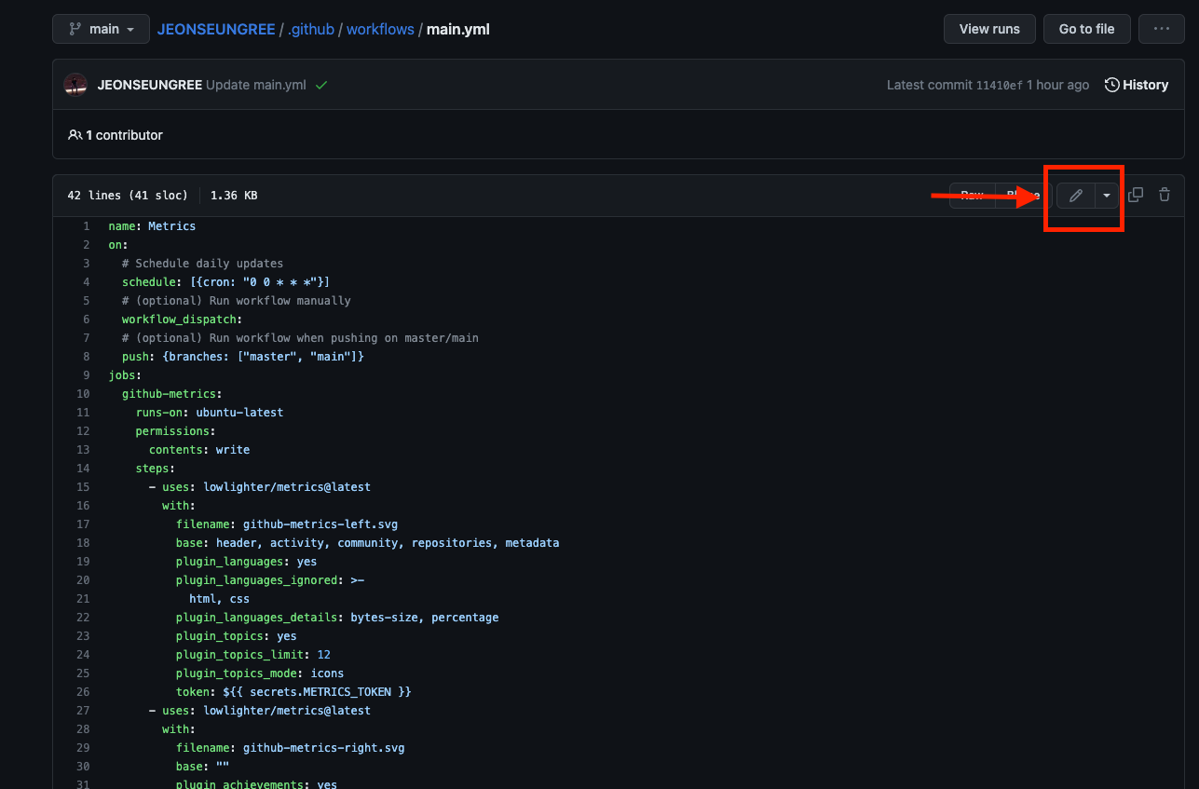Click the 'name: Metrics' code line
The image size is (1199, 789).
(152, 226)
